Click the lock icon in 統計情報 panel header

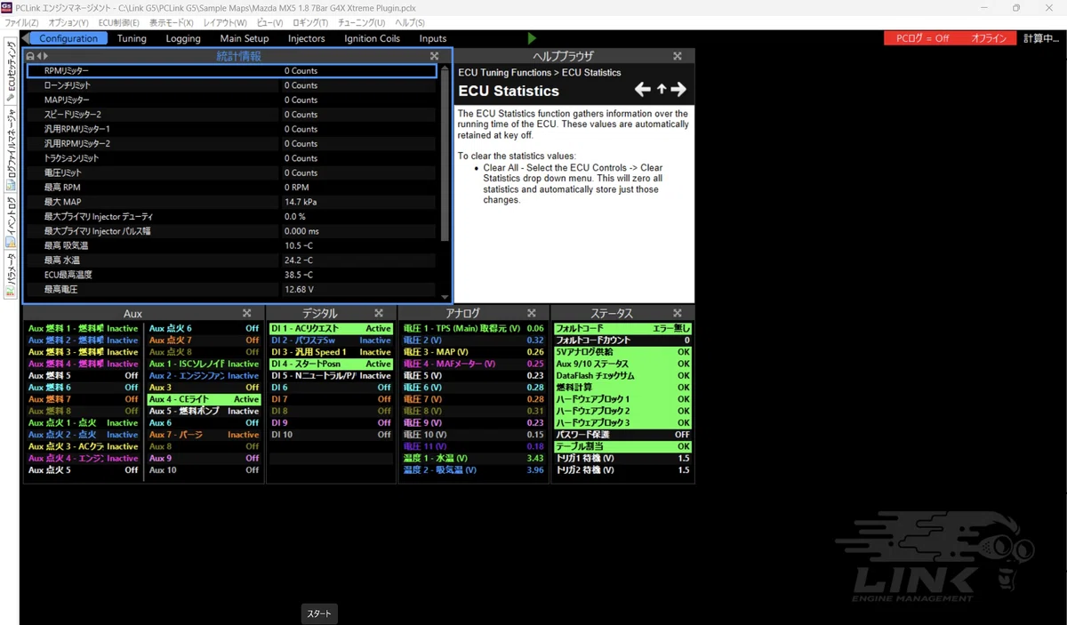pos(30,56)
